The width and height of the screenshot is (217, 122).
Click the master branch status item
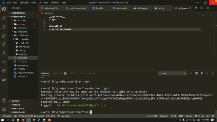(x=7, y=116)
